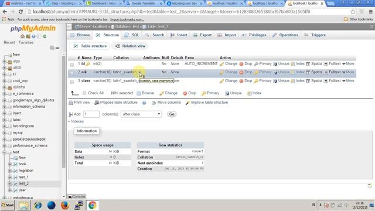Open Favorites tables list

[26, 42]
